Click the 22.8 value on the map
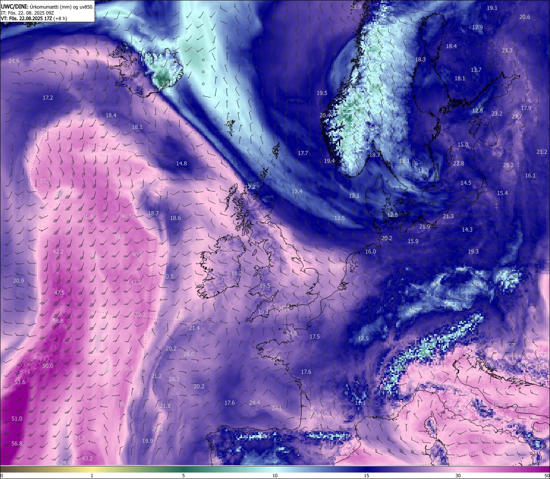Viewport: 550px width, 479px height. click(458, 164)
